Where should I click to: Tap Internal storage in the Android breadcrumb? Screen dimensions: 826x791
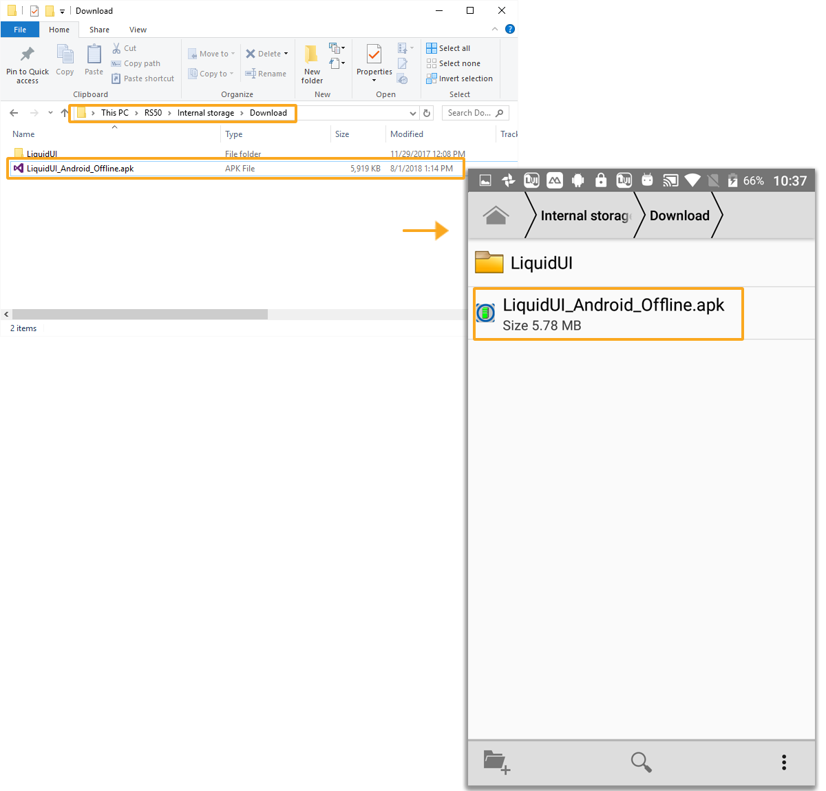pos(585,215)
